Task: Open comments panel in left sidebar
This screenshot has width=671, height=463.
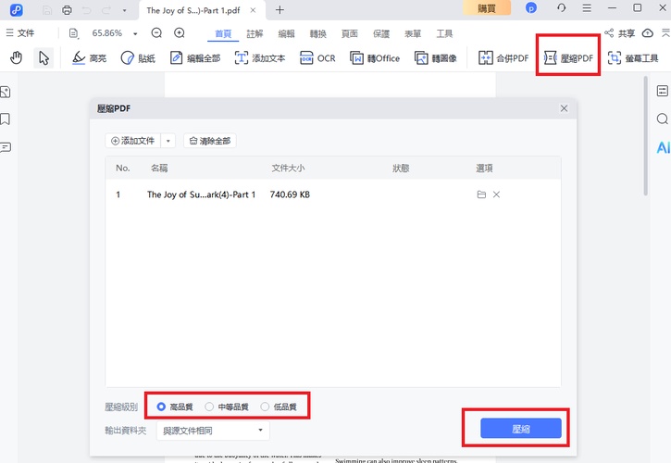Action: 6,147
